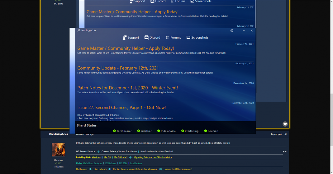
Task: Click November 24th, 2020 date label
Action: pos(242,103)
